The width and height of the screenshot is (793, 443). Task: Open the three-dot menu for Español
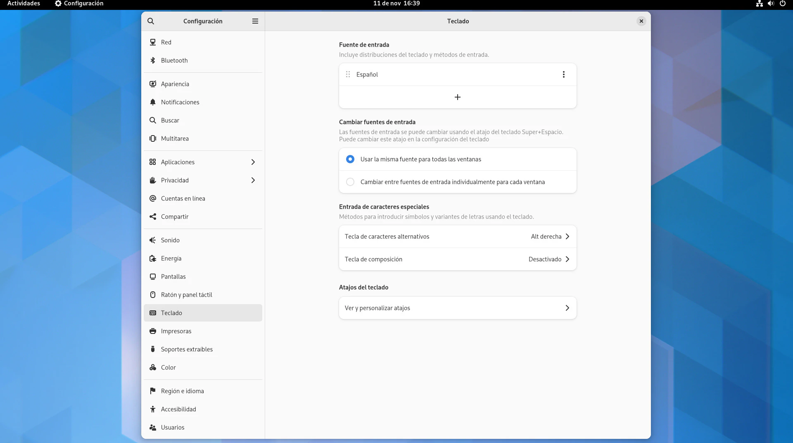563,74
